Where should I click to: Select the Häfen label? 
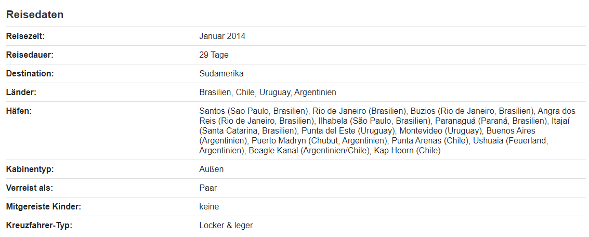click(x=18, y=111)
